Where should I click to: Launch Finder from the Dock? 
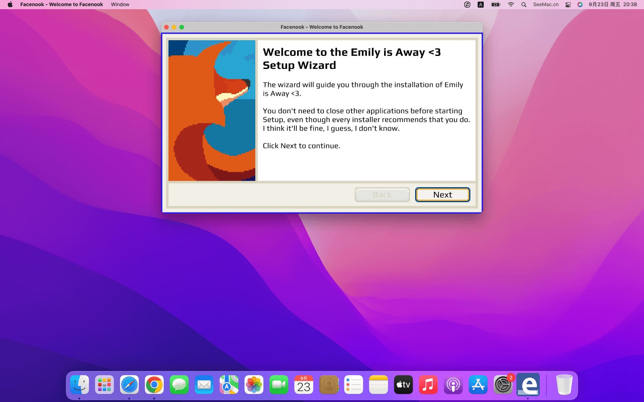tap(80, 385)
